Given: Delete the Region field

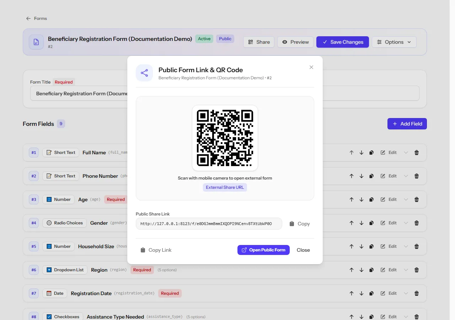Looking at the screenshot, I should [x=417, y=270].
